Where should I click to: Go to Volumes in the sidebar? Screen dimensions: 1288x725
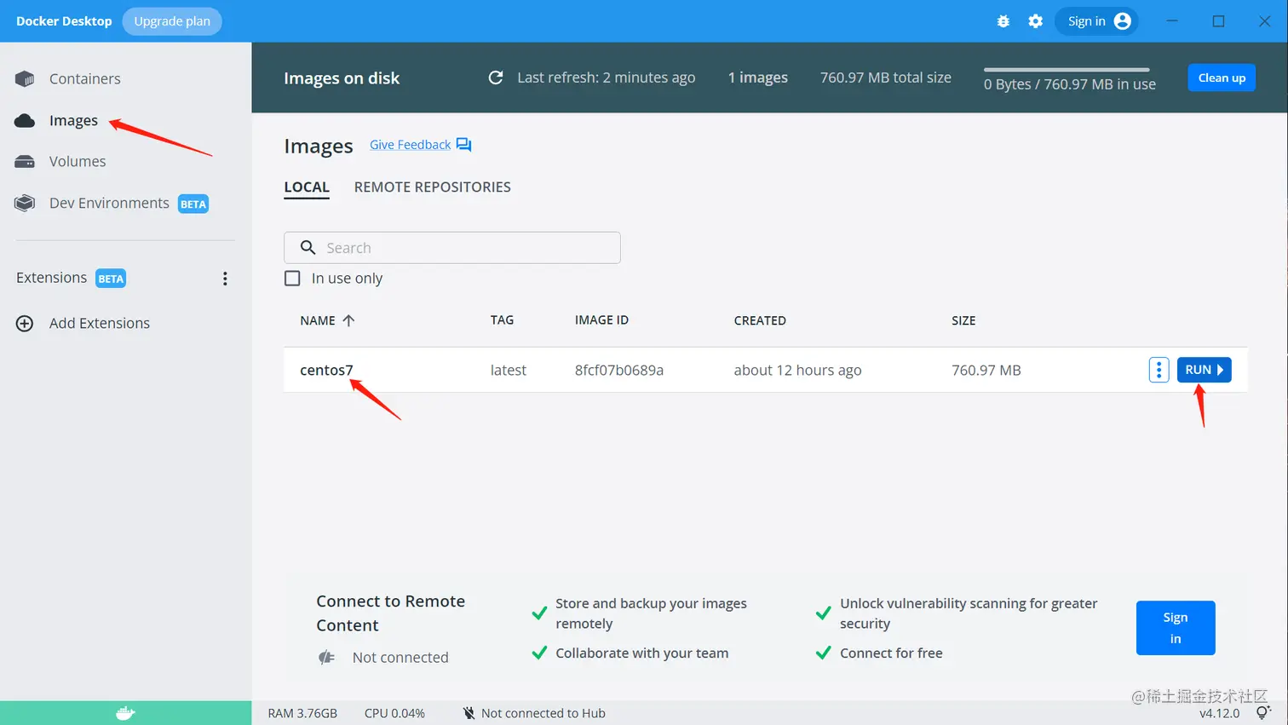(x=78, y=162)
